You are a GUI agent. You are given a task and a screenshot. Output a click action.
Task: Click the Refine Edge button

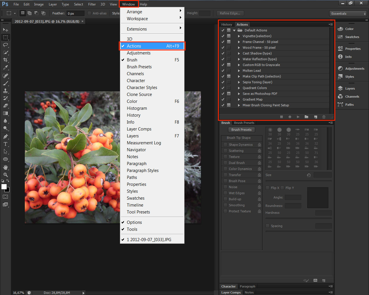(x=230, y=13)
